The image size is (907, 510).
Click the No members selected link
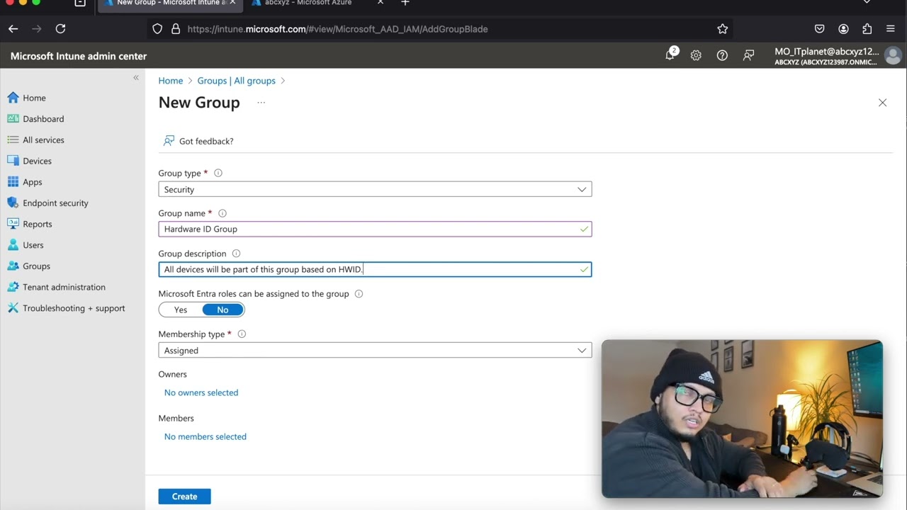click(x=205, y=436)
